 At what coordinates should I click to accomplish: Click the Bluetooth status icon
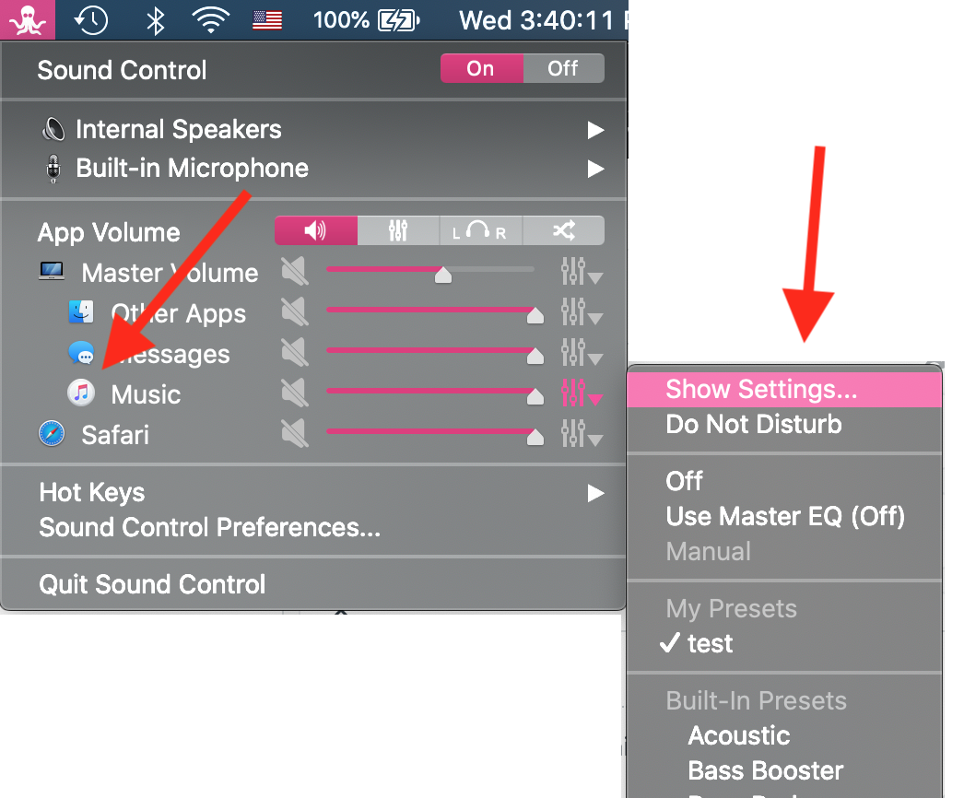(157, 19)
